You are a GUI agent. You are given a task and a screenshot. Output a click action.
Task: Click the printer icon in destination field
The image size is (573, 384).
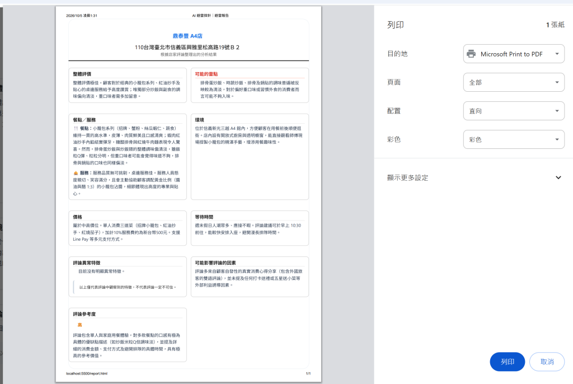click(471, 54)
